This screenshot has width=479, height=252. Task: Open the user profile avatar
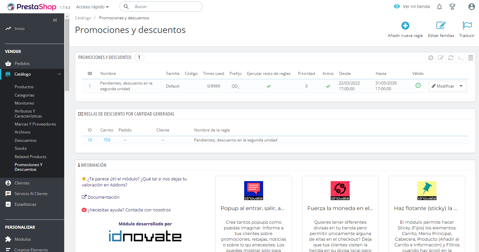[x=471, y=7]
